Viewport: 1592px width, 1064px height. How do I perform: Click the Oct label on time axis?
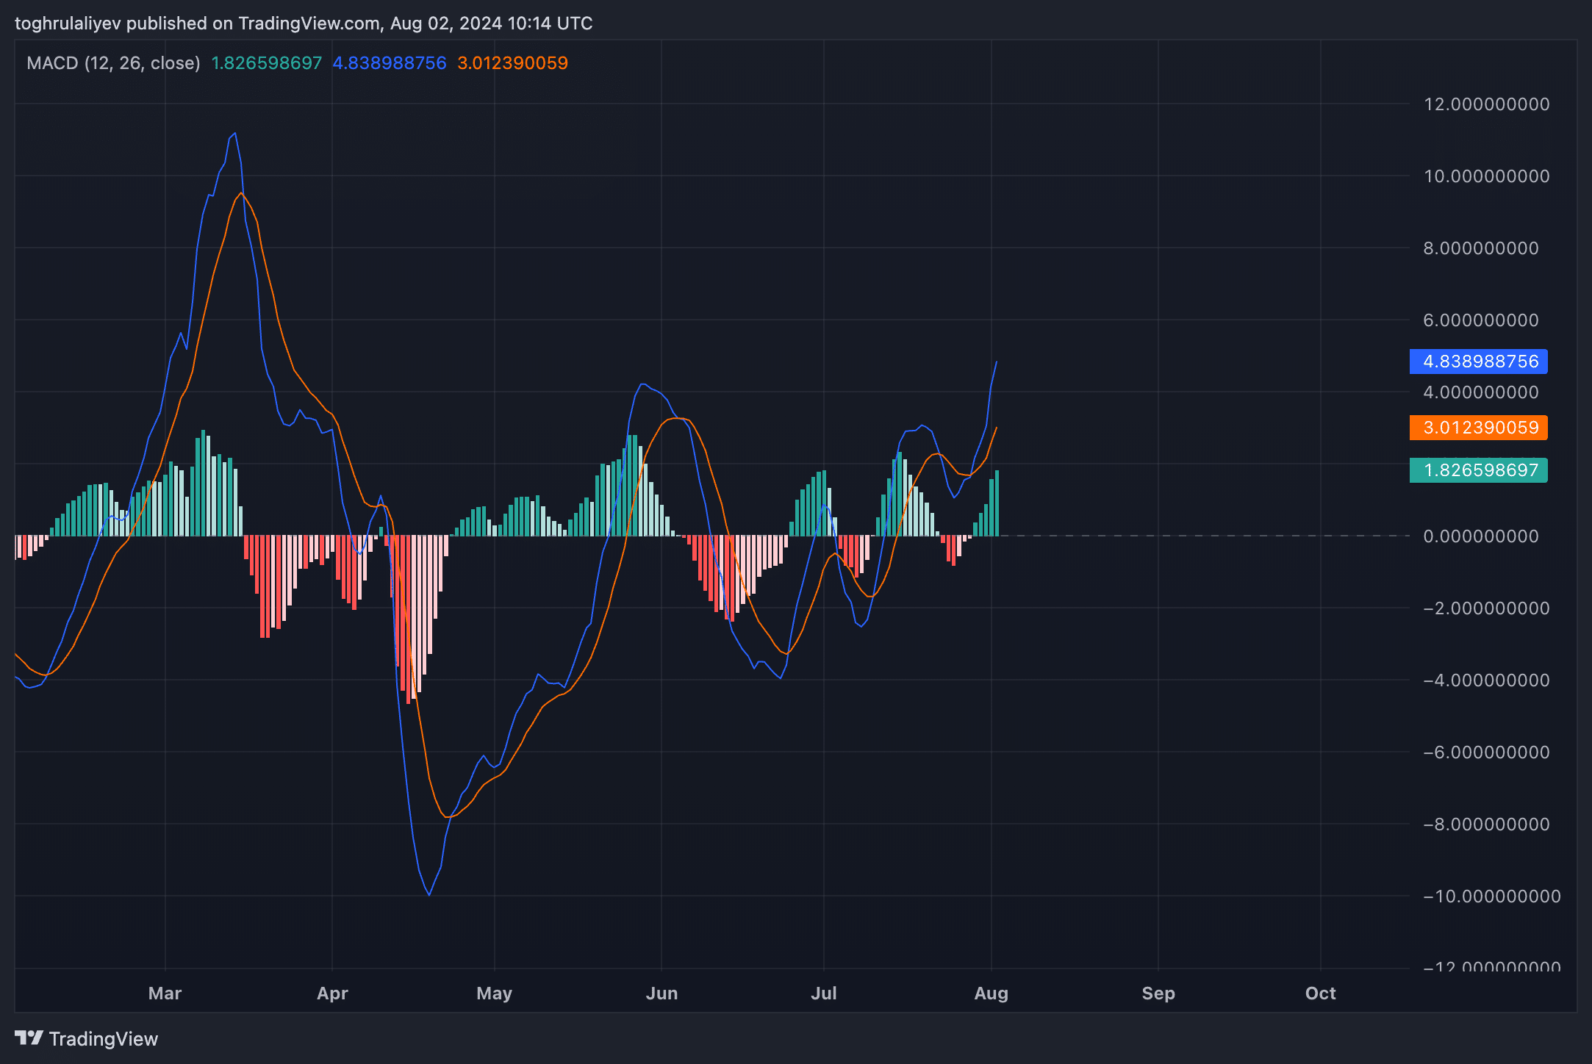(x=1321, y=993)
